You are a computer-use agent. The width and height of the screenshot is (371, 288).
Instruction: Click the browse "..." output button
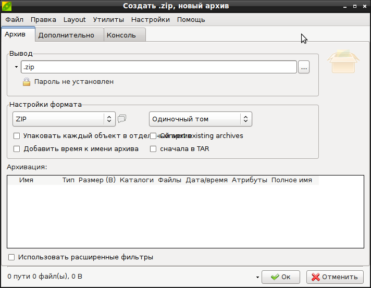click(x=304, y=67)
